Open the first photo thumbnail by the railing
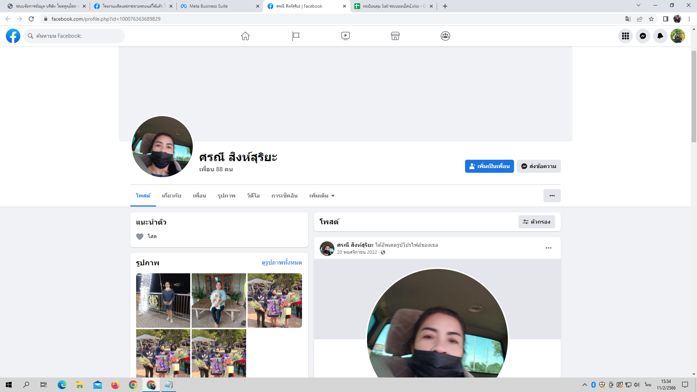Screen dimensions: 697x392 [x=163, y=301]
